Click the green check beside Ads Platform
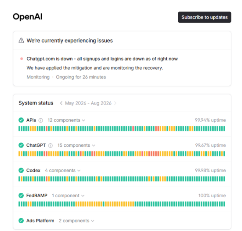The width and height of the screenshot is (242, 231). [21, 221]
